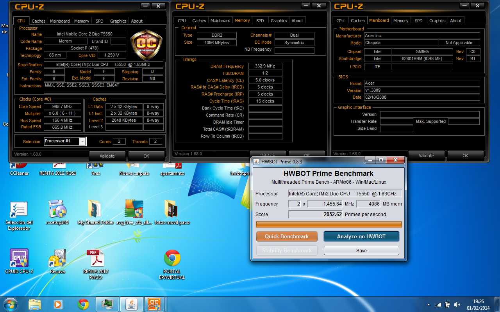500x312 pixels.
Task: Open the Recuva desktop shortcut
Action: (57, 261)
